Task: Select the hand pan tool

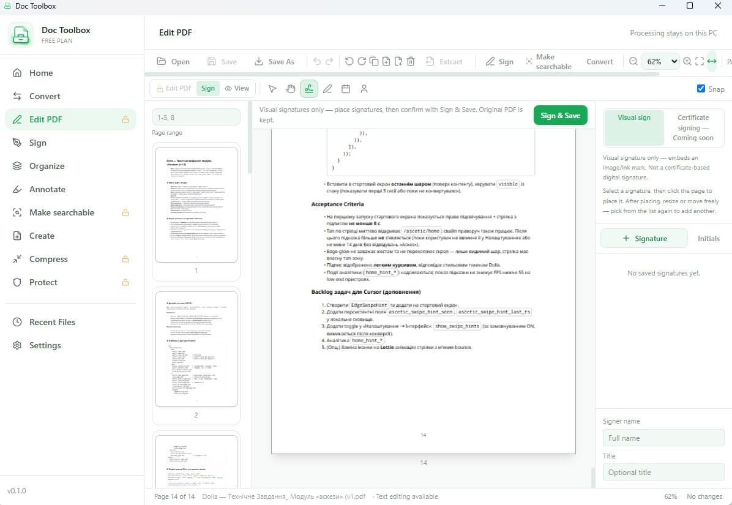Action: (290, 89)
